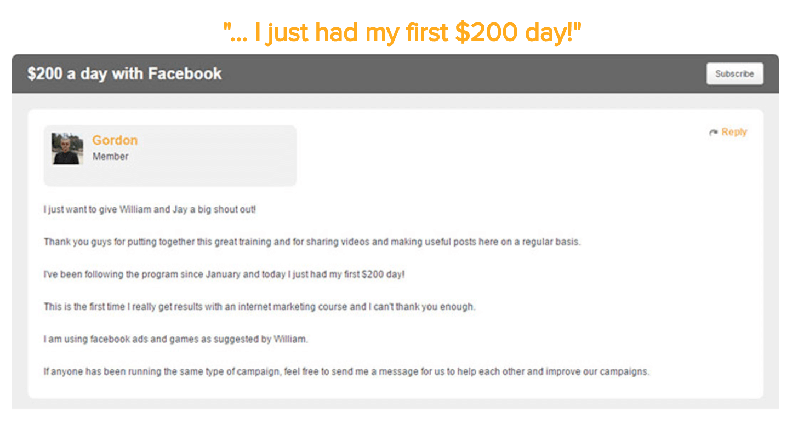This screenshot has width=798, height=424.
Task: Click the line about facebook ads and games
Action: (x=175, y=339)
